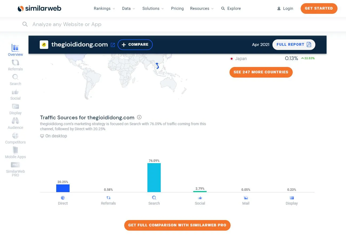This screenshot has height=245, width=346.
Task: Open the Social thumbs-up sidebar icon
Action: (15, 92)
